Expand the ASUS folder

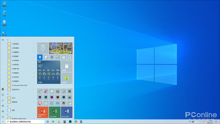(x=21, y=98)
